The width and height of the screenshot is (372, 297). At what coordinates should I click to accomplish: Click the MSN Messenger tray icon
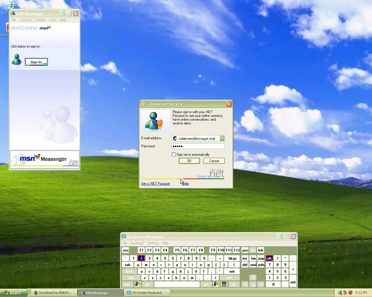pyautogui.click(x=340, y=293)
